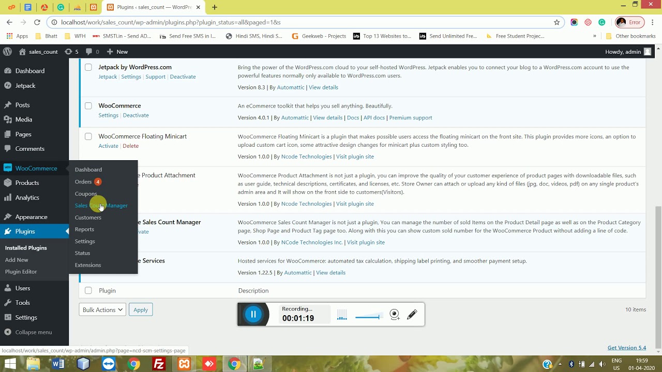The image size is (662, 372).
Task: Click the updates icon showing 5
Action: tap(71, 52)
